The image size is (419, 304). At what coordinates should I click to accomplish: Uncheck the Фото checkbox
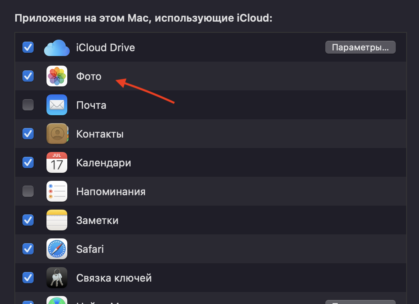click(x=28, y=76)
